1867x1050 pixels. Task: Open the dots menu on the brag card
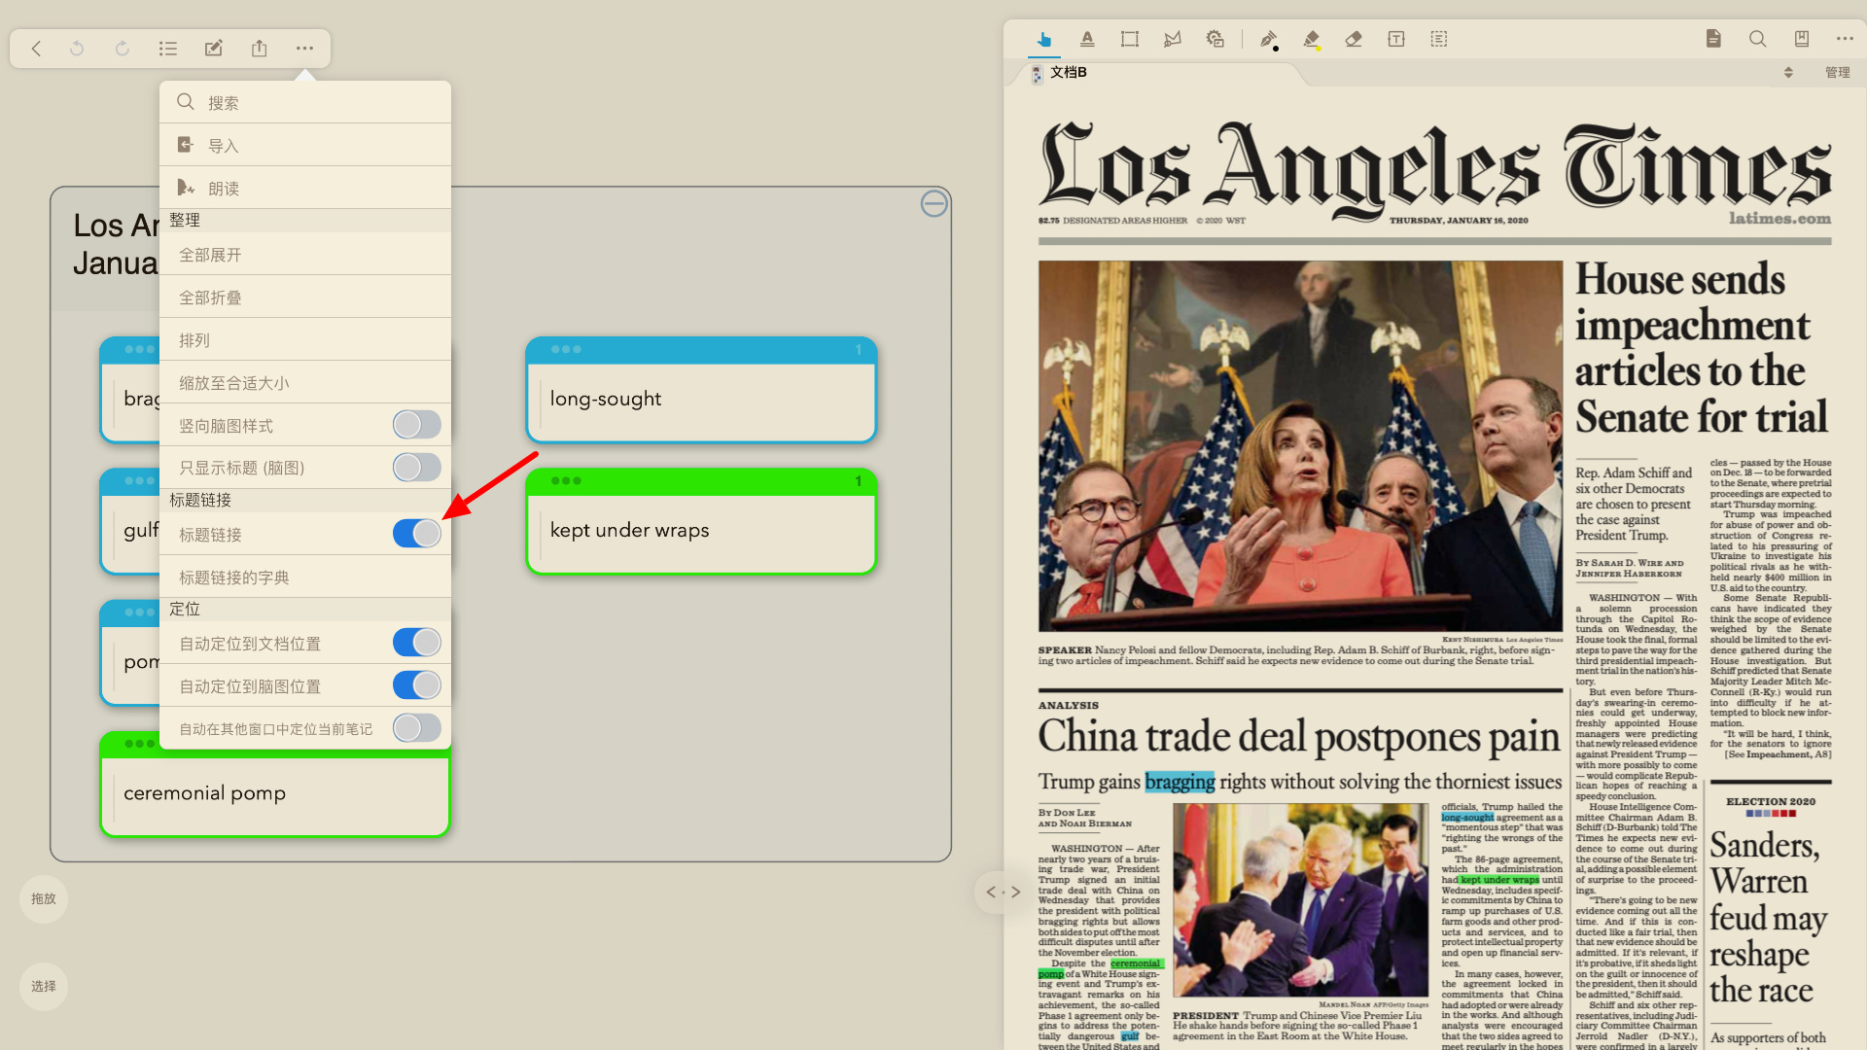coord(139,349)
